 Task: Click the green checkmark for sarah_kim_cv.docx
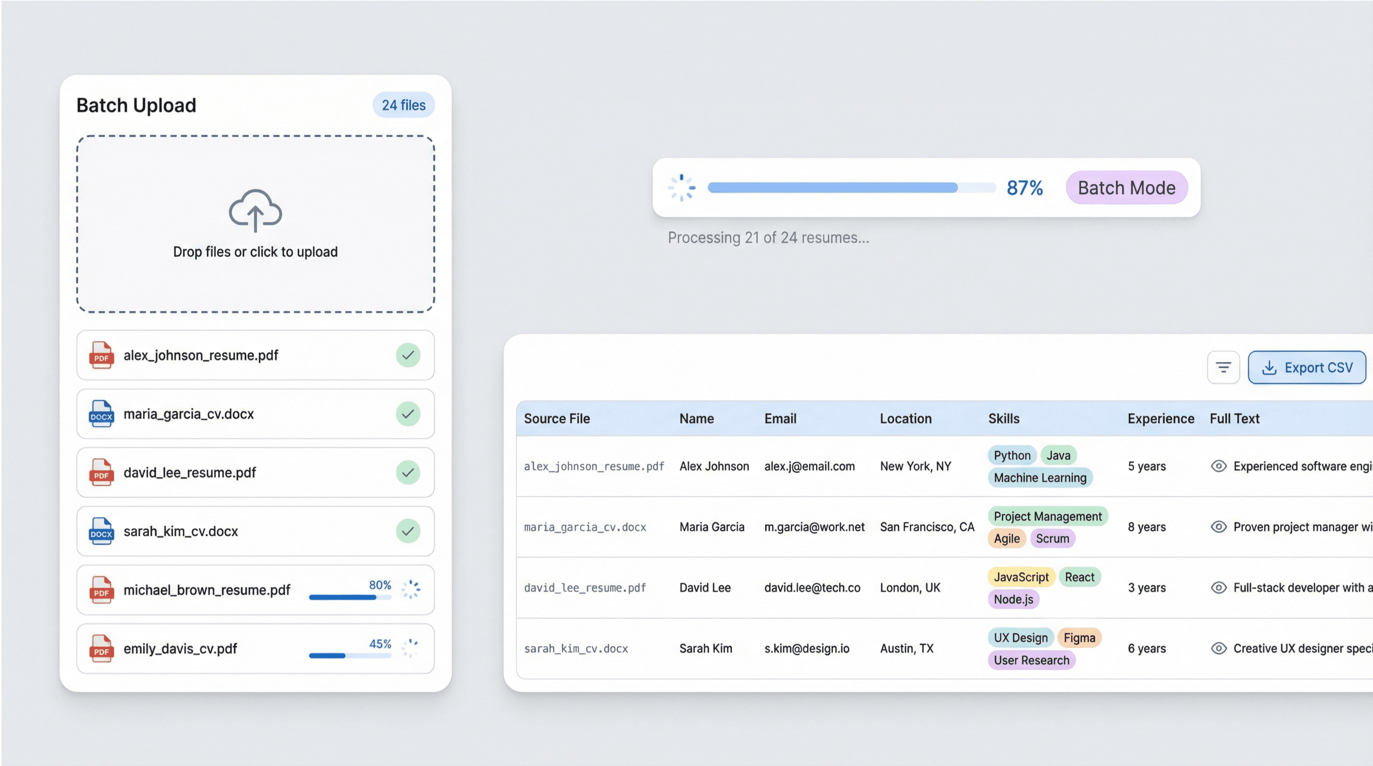408,531
